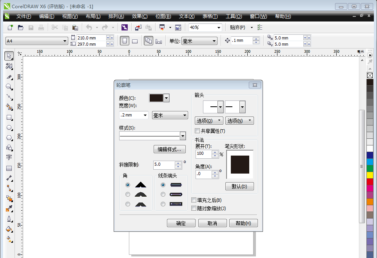Select the Shape tool
The width and height of the screenshot is (377, 258).
pos(9,66)
